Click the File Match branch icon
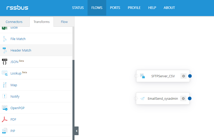The width and height of the screenshot is (214, 140). (5, 39)
